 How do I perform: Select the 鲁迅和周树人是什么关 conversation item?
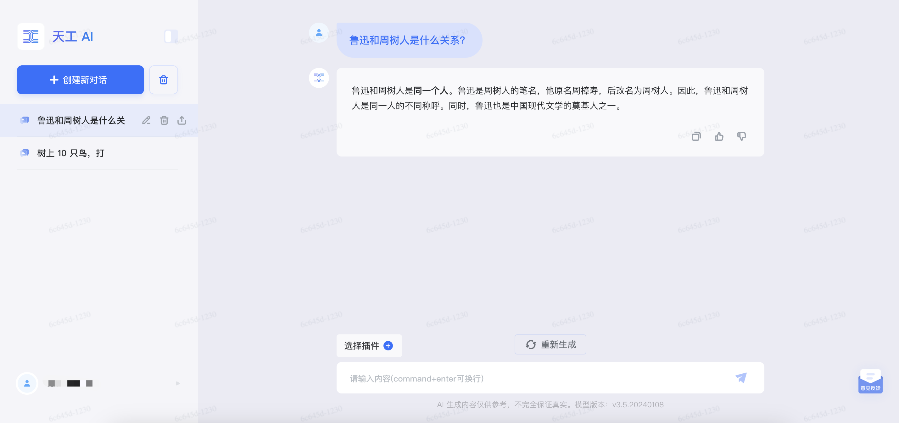point(81,121)
